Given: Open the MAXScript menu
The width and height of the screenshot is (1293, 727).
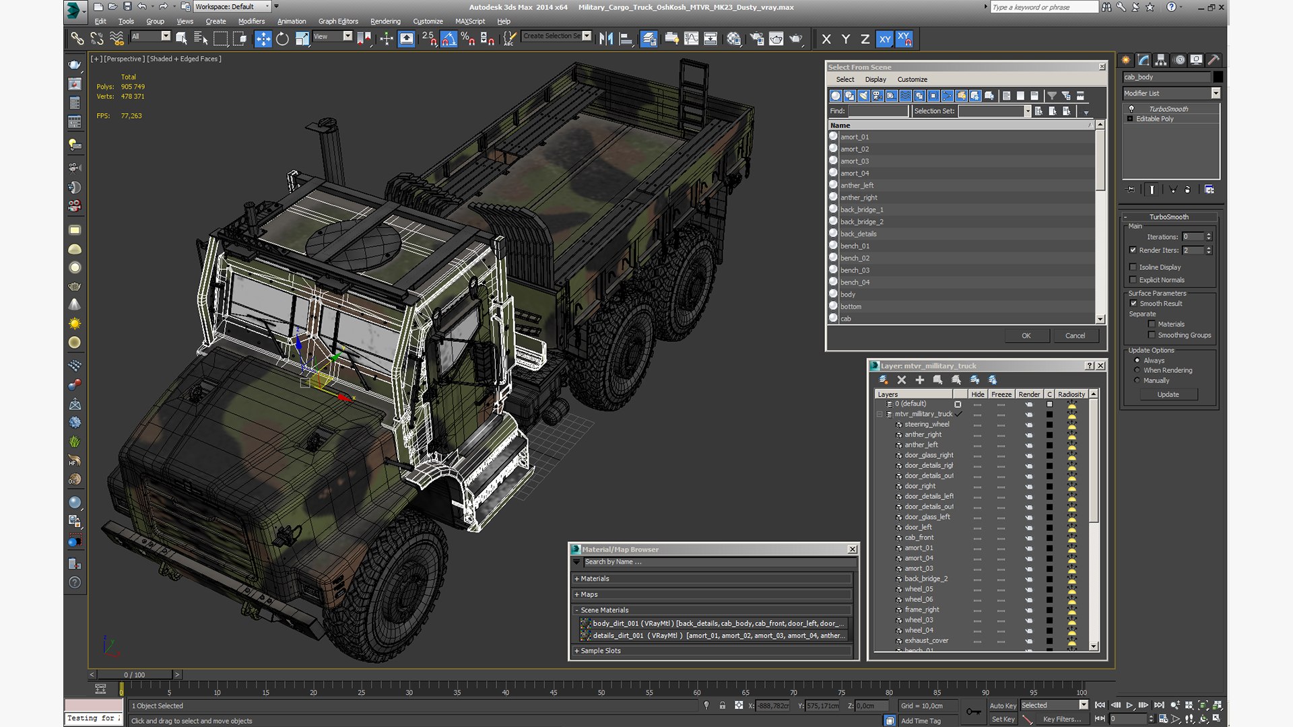Looking at the screenshot, I should (x=470, y=22).
